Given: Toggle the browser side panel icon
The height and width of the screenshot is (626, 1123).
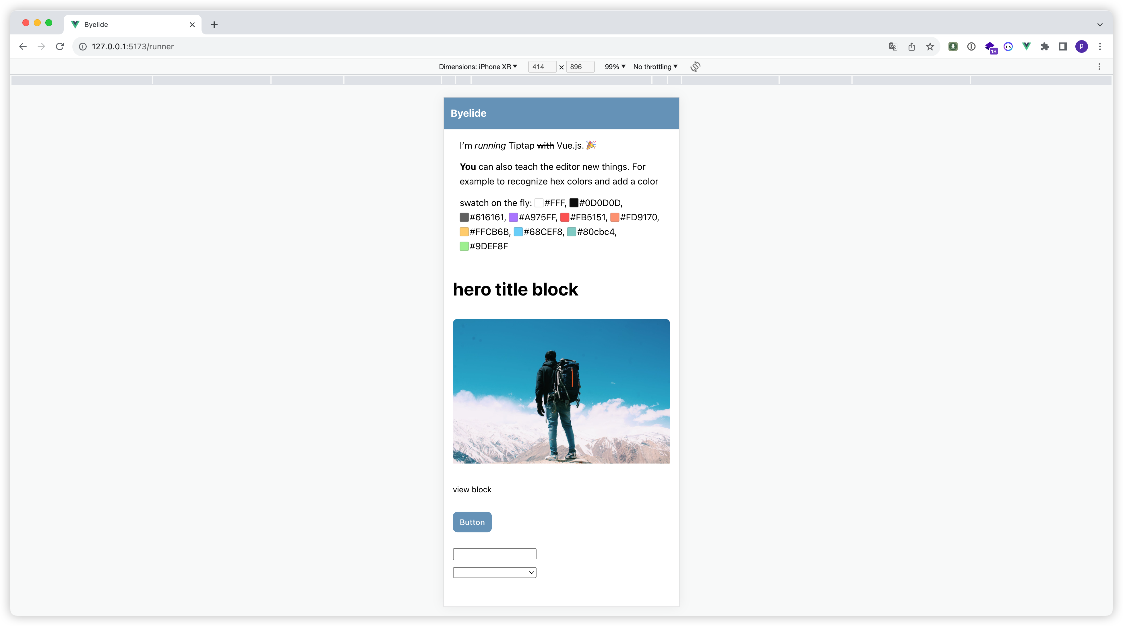Looking at the screenshot, I should click(1063, 46).
